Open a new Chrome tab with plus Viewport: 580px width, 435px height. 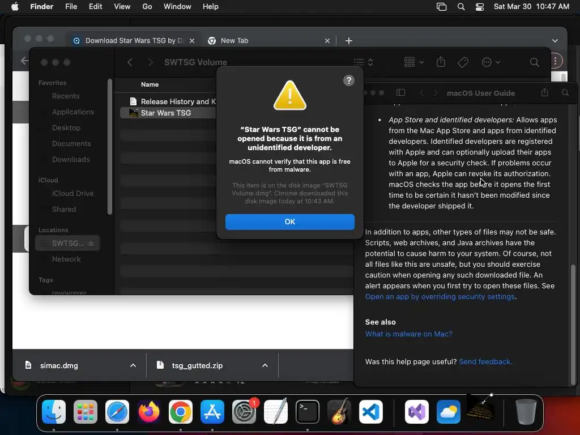pyautogui.click(x=348, y=41)
